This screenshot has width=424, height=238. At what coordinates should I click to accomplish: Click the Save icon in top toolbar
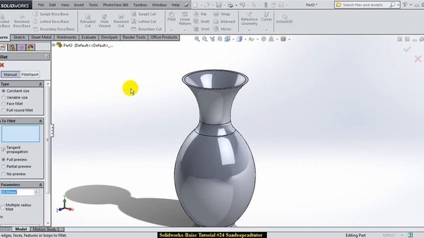pyautogui.click(x=219, y=5)
